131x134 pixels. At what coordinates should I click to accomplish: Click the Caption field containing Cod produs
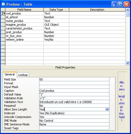click(x=74, y=91)
